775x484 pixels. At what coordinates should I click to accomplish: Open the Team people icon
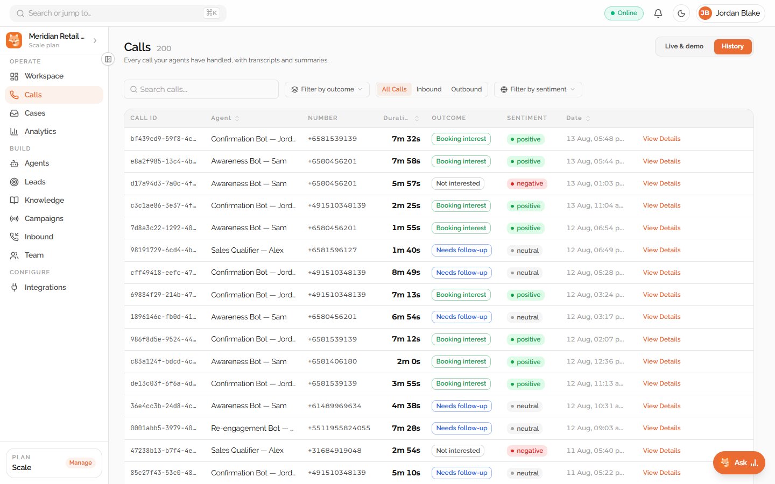(15, 255)
